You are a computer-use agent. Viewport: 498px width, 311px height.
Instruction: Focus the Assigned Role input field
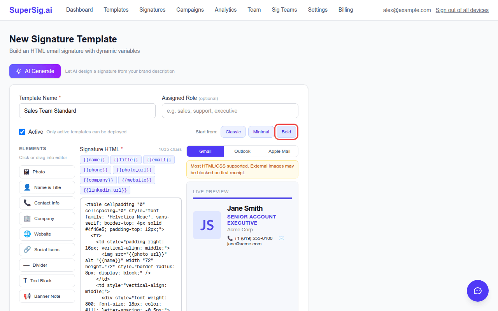click(x=230, y=111)
